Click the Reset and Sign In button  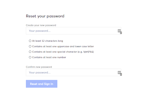(x=42, y=84)
